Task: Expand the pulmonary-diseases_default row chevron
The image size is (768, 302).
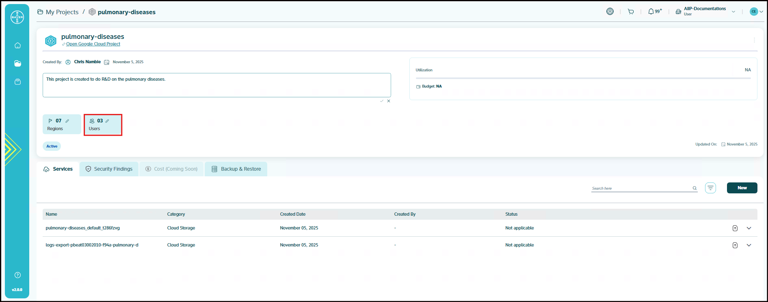Action: (749, 228)
